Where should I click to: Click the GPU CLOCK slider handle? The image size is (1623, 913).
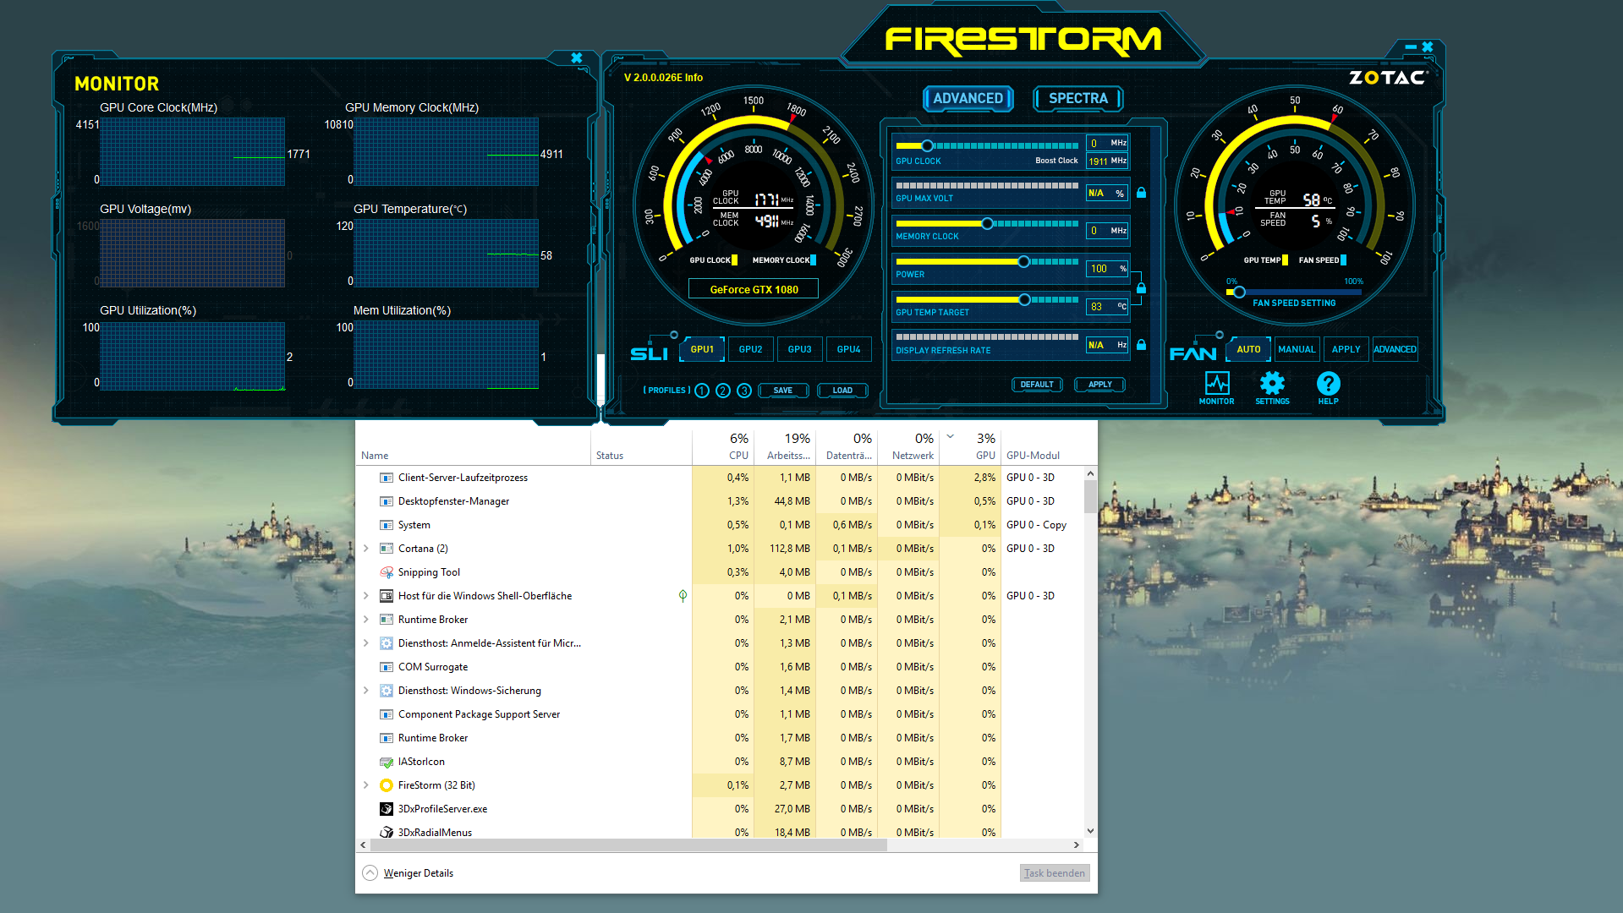pyautogui.click(x=927, y=145)
